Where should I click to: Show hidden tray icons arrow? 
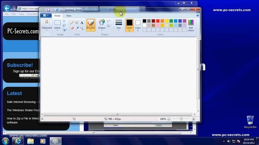click(x=224, y=141)
